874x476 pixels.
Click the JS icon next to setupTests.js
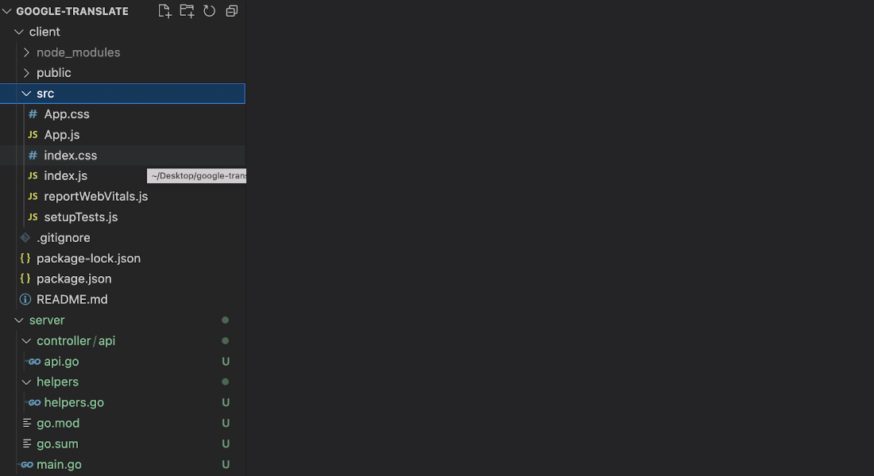[x=33, y=217]
